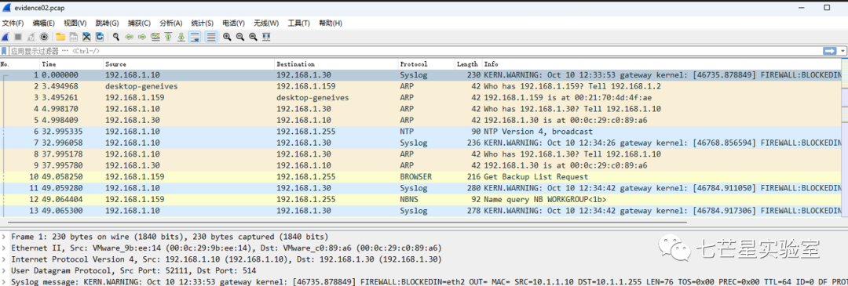Toggle auto scroll during live capture
The image size is (848, 286).
195,37
